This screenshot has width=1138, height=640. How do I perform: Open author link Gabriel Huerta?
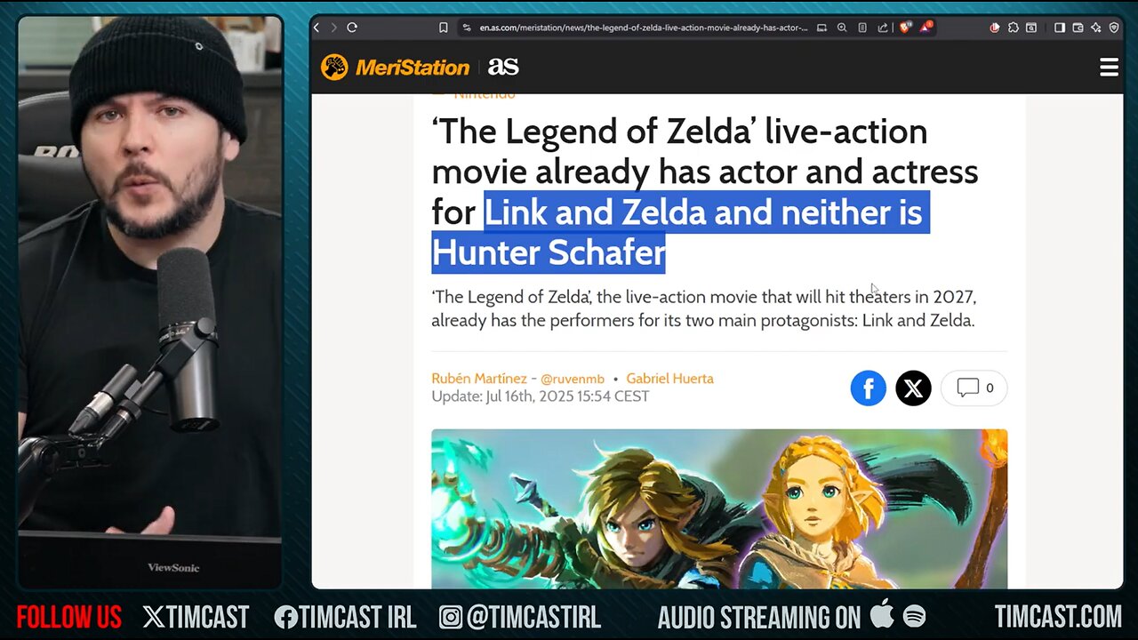pyautogui.click(x=669, y=379)
